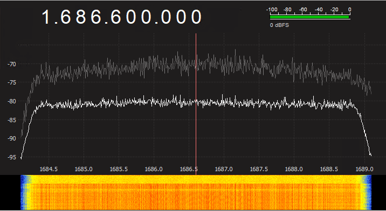The image size is (386, 211).
Task: Click the 1686.5 frequency axis label
Action: 189,169
